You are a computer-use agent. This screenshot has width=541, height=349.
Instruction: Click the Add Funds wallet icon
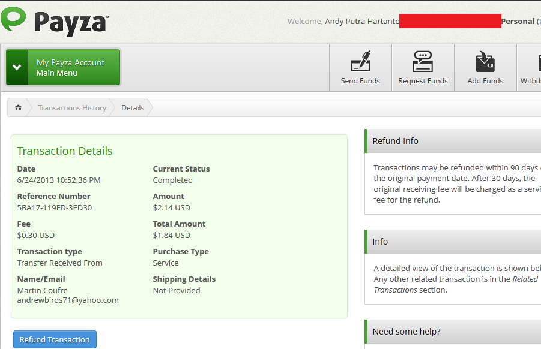pos(485,61)
